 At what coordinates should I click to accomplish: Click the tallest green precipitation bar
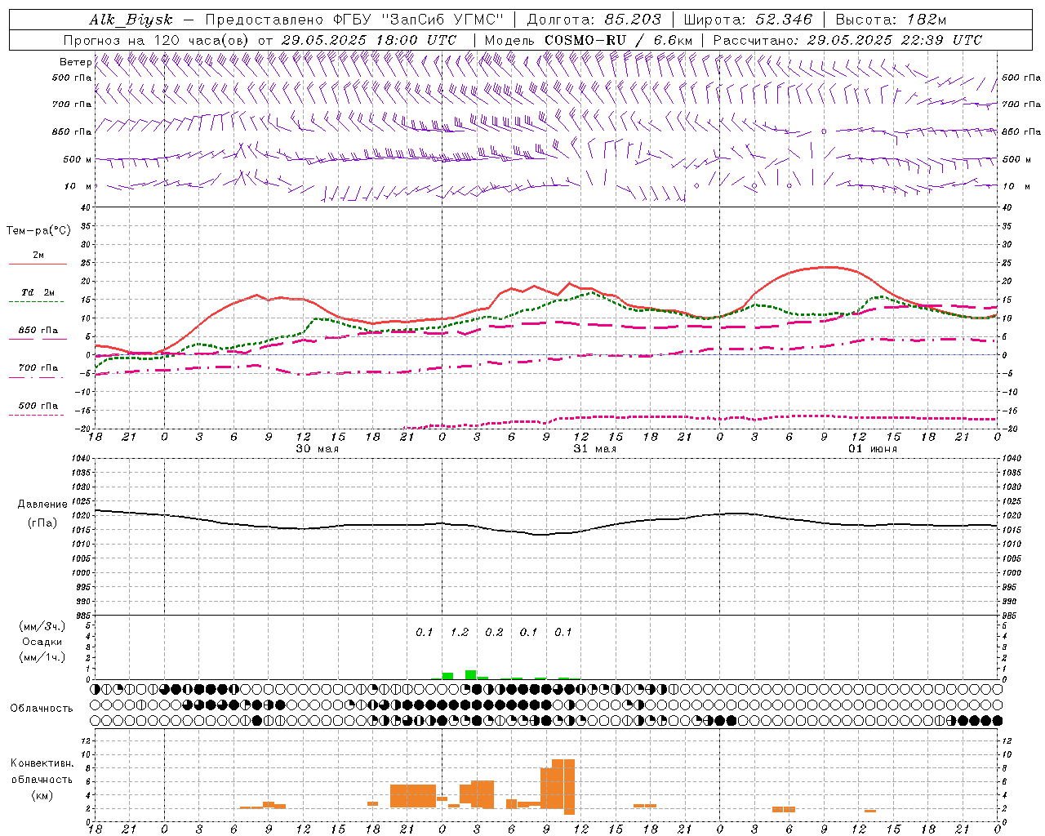click(x=471, y=674)
